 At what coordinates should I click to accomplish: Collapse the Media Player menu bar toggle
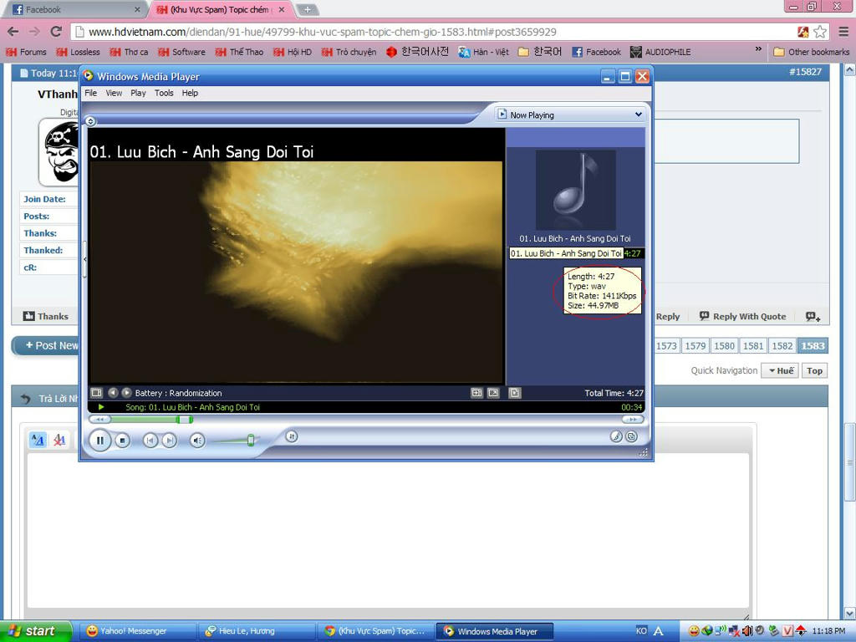point(90,121)
